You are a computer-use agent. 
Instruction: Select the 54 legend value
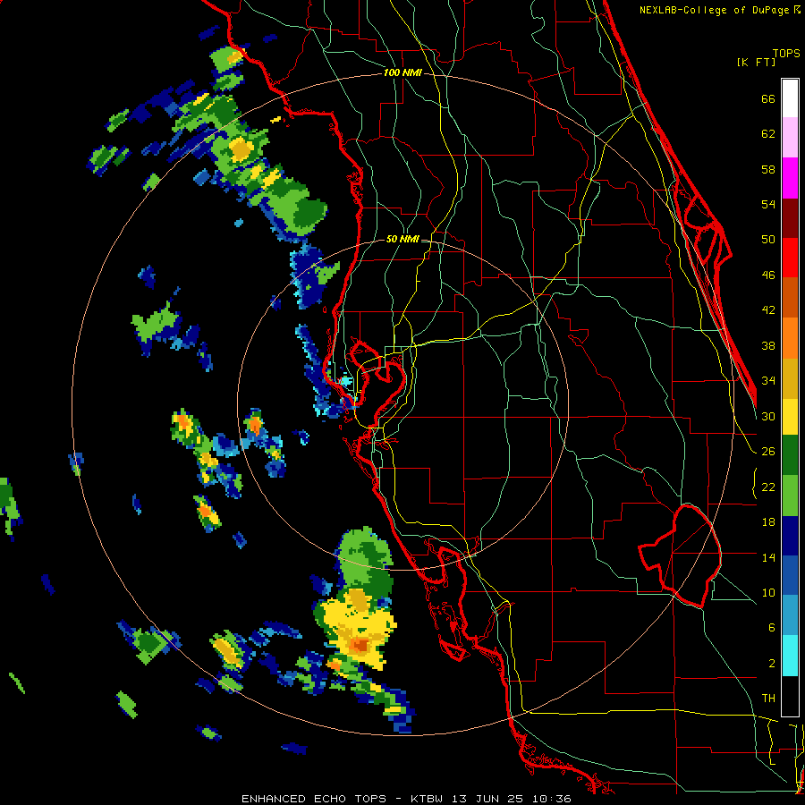(x=768, y=204)
